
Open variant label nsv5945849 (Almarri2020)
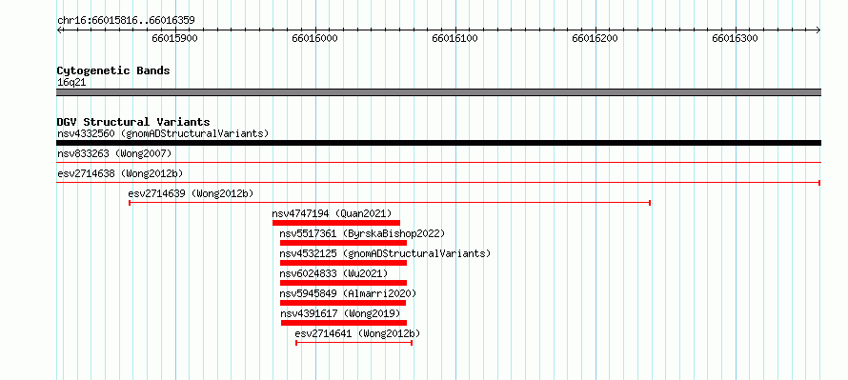coord(348,293)
